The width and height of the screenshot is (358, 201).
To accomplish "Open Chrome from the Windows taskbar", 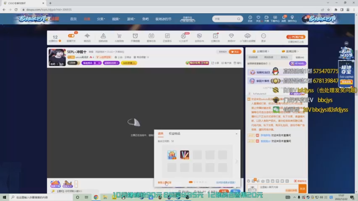I will (96, 197).
